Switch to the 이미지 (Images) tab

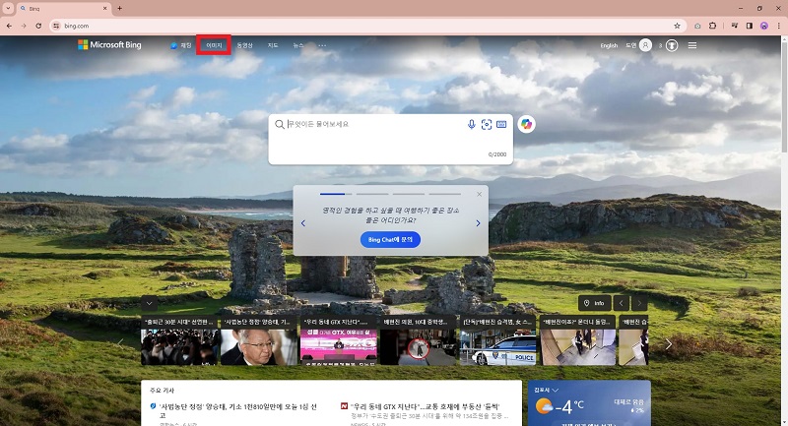coord(214,45)
